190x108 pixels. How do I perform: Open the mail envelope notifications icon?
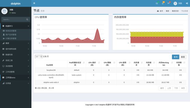(157, 3)
